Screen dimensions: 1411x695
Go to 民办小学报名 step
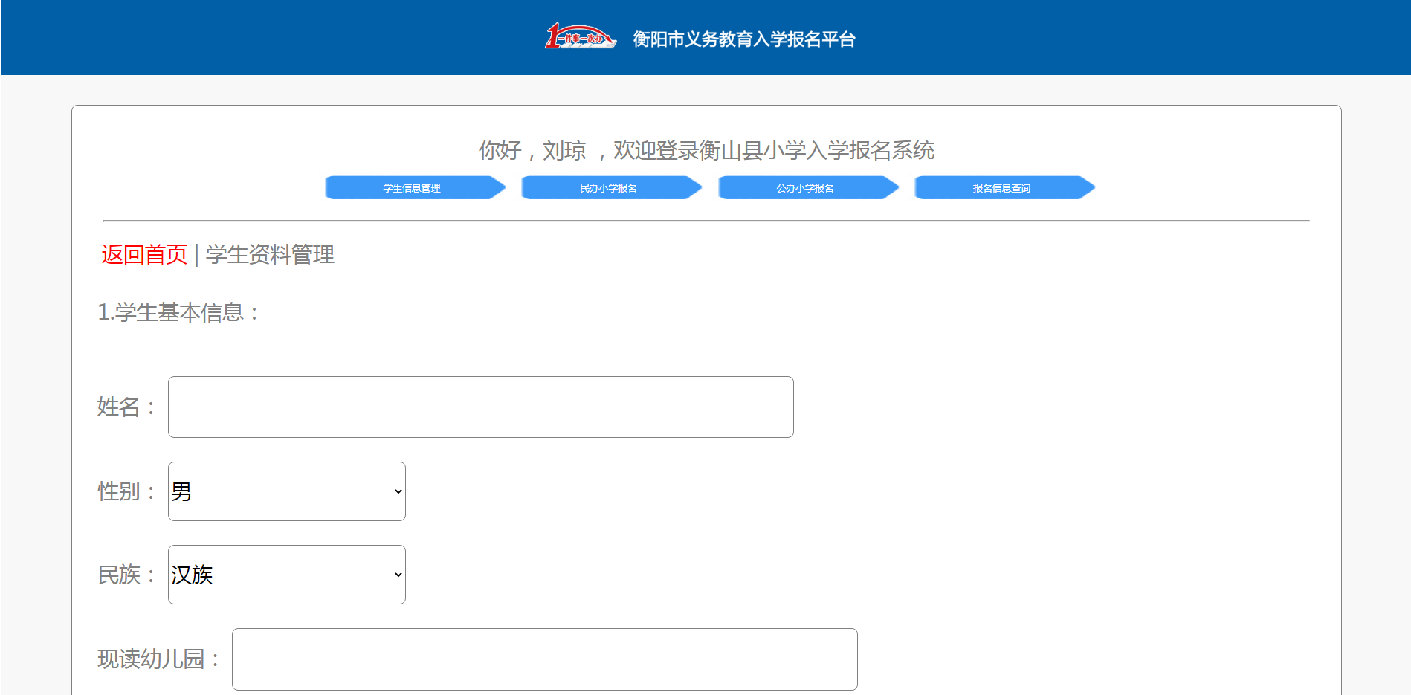(609, 188)
